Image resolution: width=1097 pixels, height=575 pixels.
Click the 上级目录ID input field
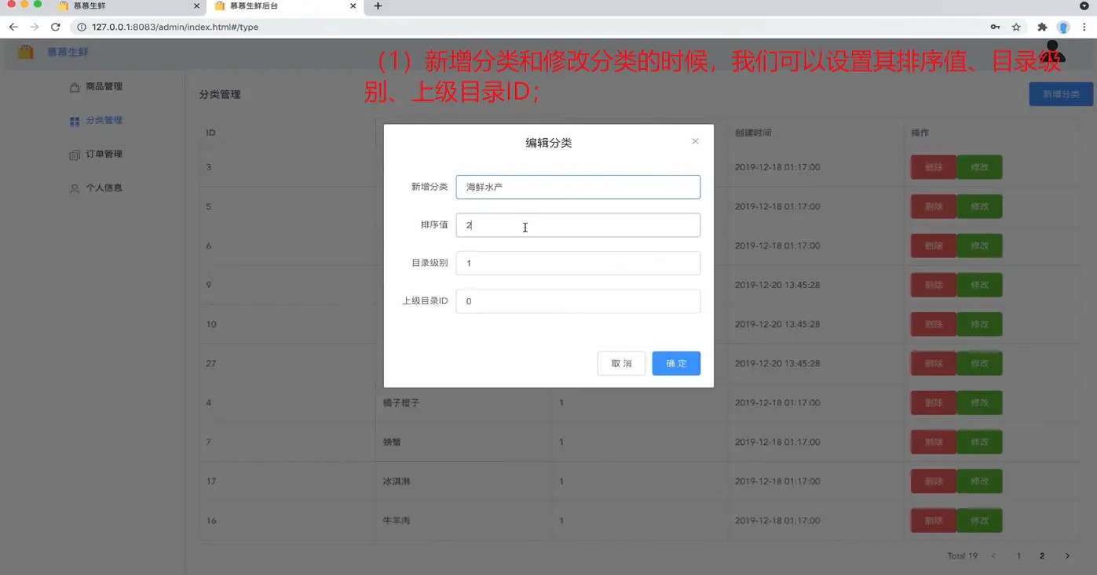click(x=578, y=301)
